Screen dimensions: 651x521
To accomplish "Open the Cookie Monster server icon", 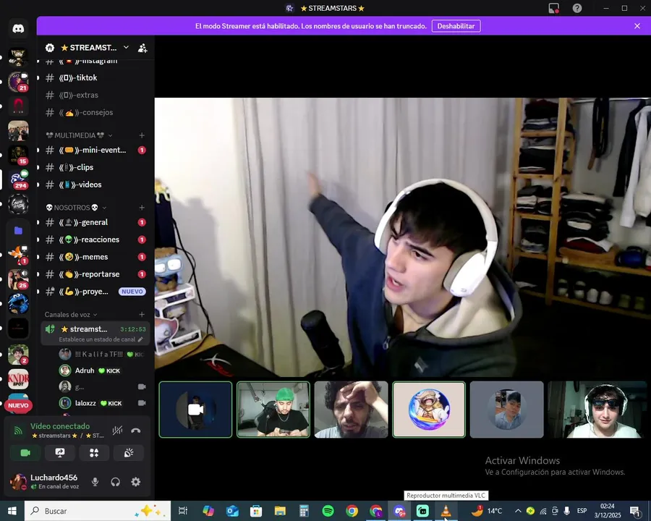I will click(18, 304).
